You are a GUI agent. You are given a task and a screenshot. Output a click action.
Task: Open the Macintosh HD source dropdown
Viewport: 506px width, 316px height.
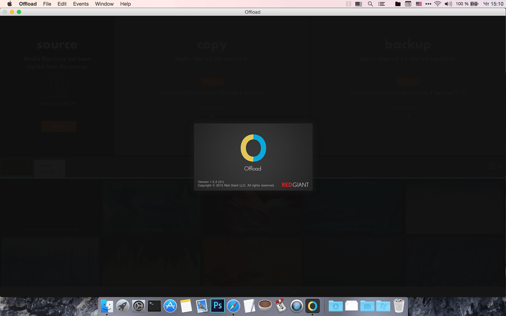click(x=57, y=103)
